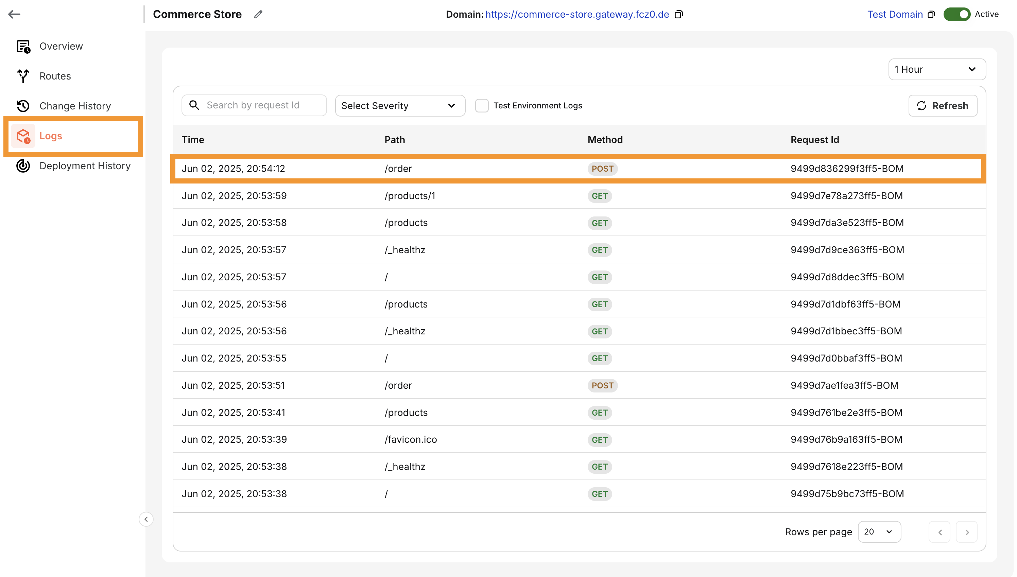Click the search magnifier icon
Screen dimensions: 1017x577
tap(194, 105)
